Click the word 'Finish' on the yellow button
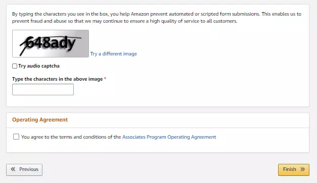This screenshot has width=317, height=183. tap(289, 169)
